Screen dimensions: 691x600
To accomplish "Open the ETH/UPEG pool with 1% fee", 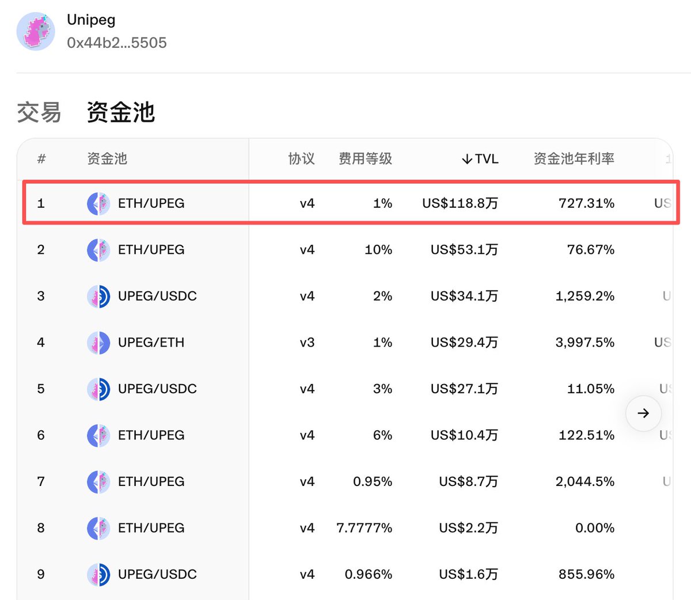I will 151,203.
